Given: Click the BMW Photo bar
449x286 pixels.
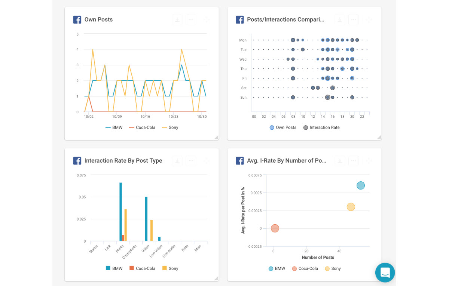Looking at the screenshot, I should click(x=120, y=212).
